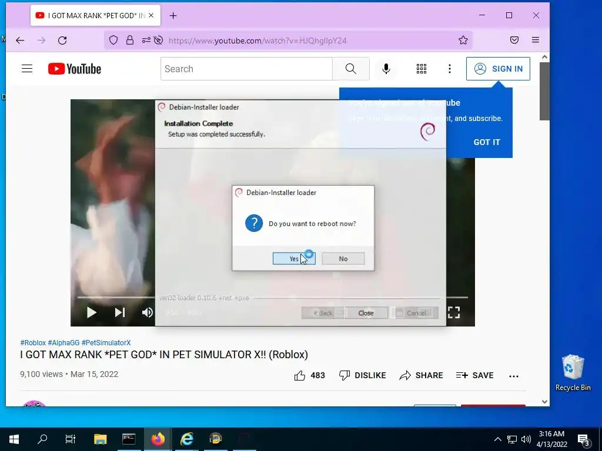602x451 pixels.
Task: Click the DISLIKE button
Action: click(363, 375)
